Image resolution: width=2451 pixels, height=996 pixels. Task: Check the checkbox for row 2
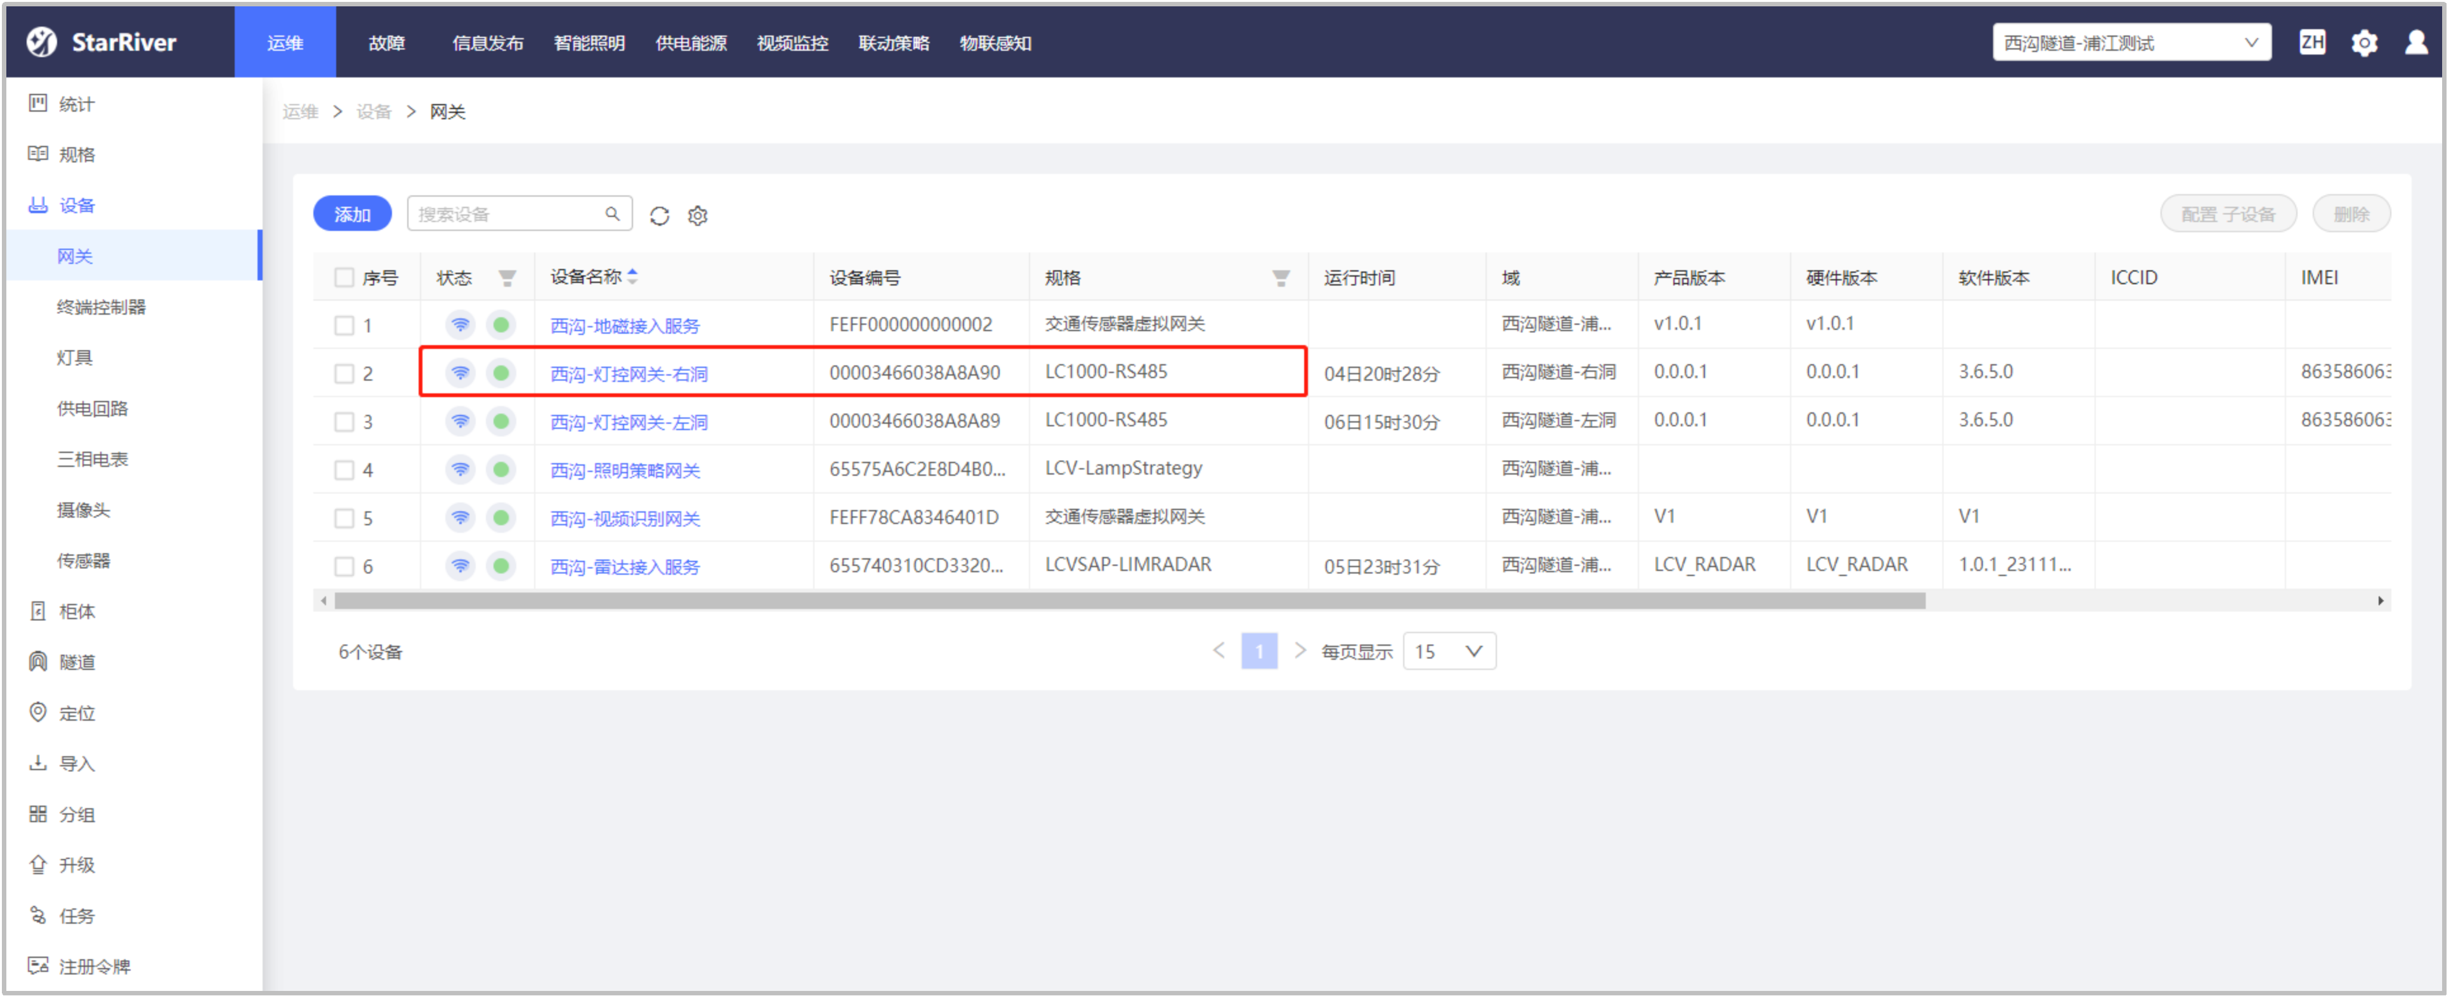(x=344, y=374)
